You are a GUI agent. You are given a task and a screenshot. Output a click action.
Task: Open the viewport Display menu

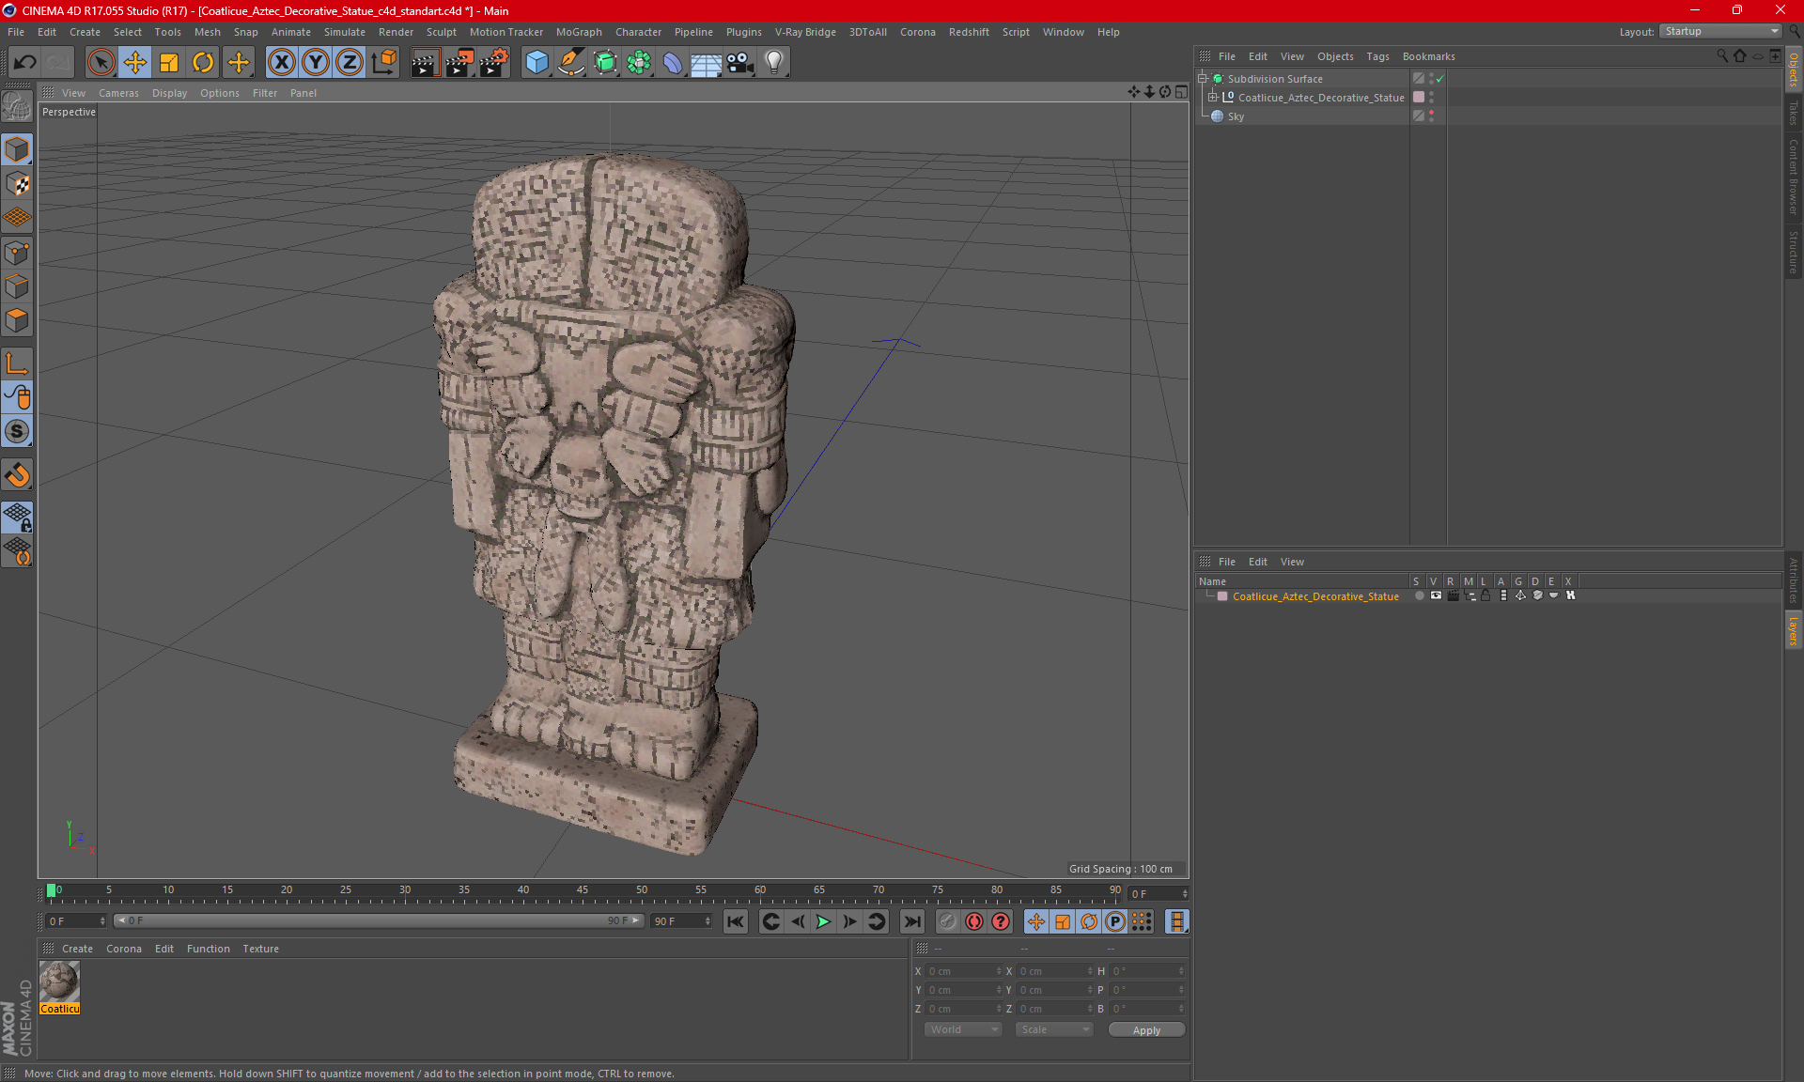(169, 93)
